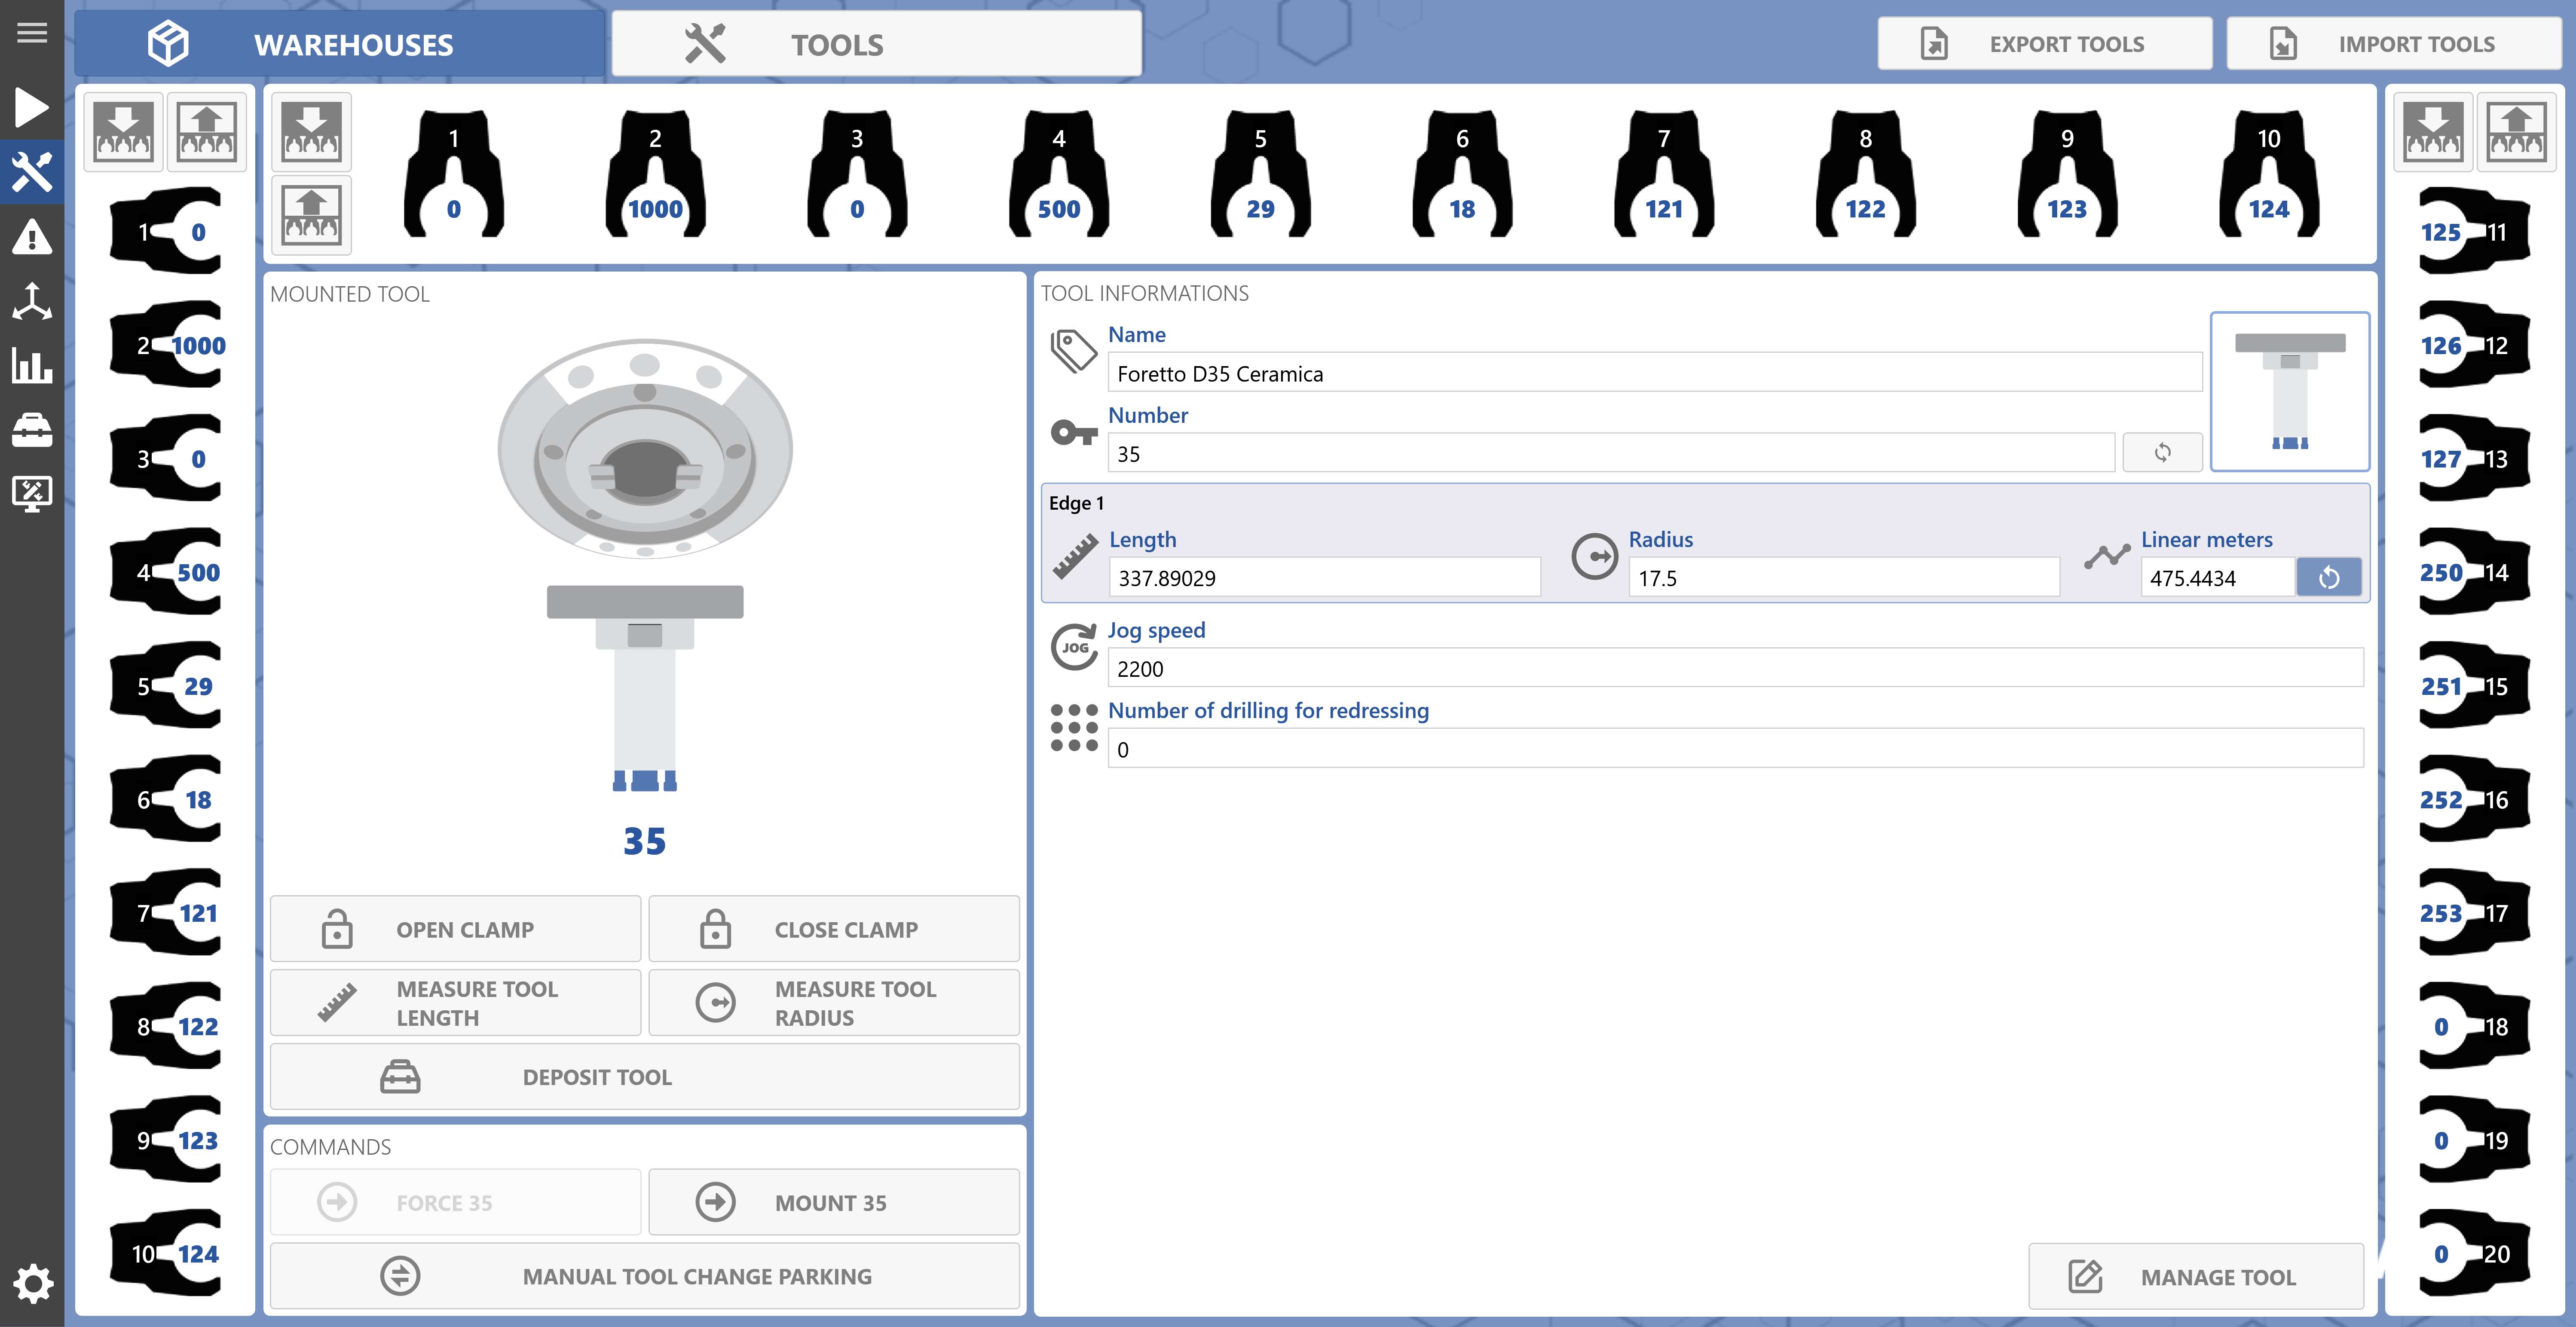Open the play/run section in the sidebar
Image resolution: width=2576 pixels, height=1327 pixels.
tap(32, 107)
